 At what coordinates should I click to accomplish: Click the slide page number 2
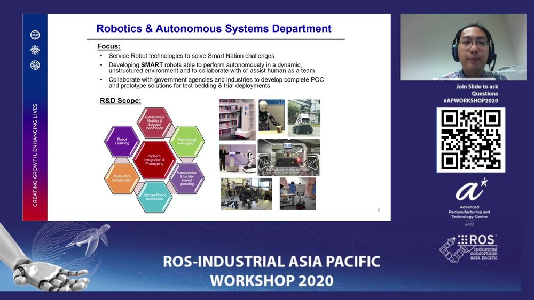click(379, 209)
